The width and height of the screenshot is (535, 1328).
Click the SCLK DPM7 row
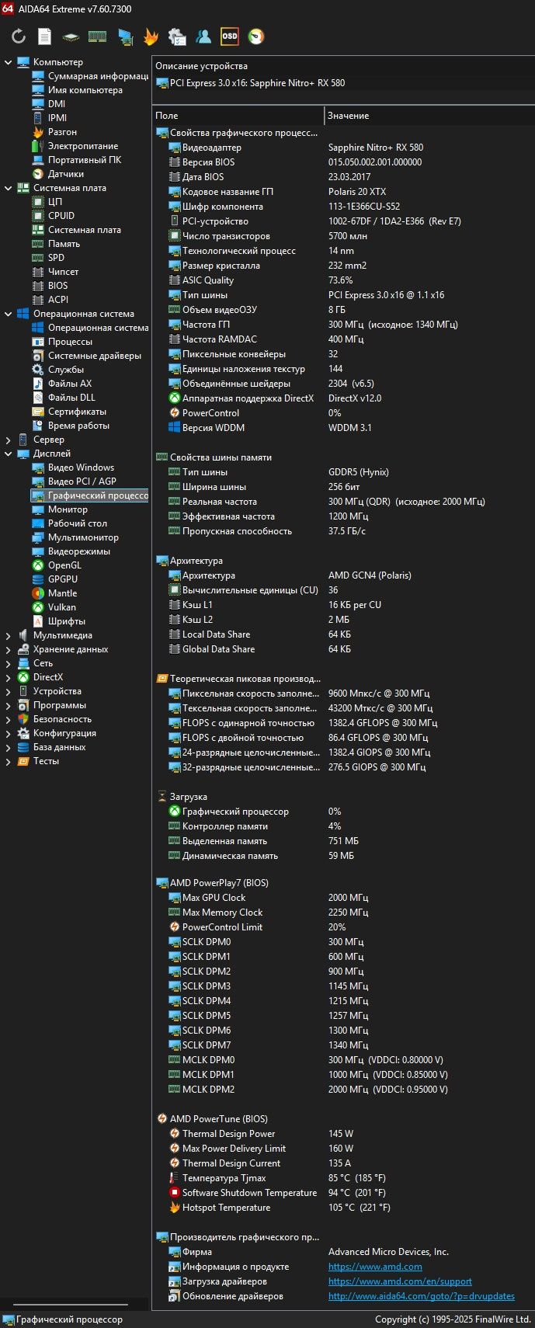pyautogui.click(x=343, y=1045)
